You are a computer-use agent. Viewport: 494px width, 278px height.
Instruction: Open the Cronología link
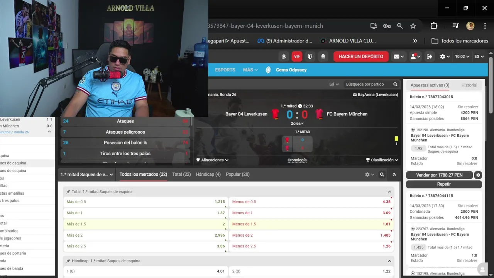(297, 160)
